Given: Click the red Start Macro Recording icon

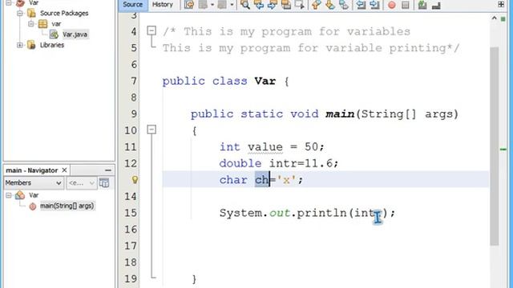Looking at the screenshot, I should 392,5.
